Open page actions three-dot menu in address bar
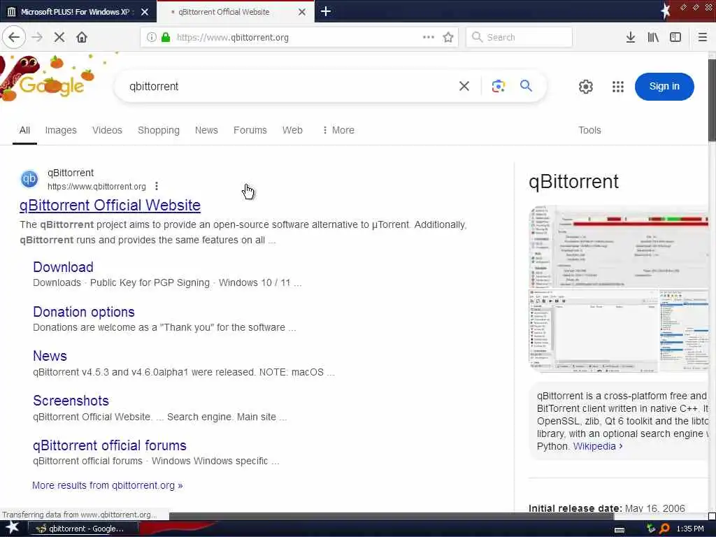The image size is (716, 537). (429, 37)
